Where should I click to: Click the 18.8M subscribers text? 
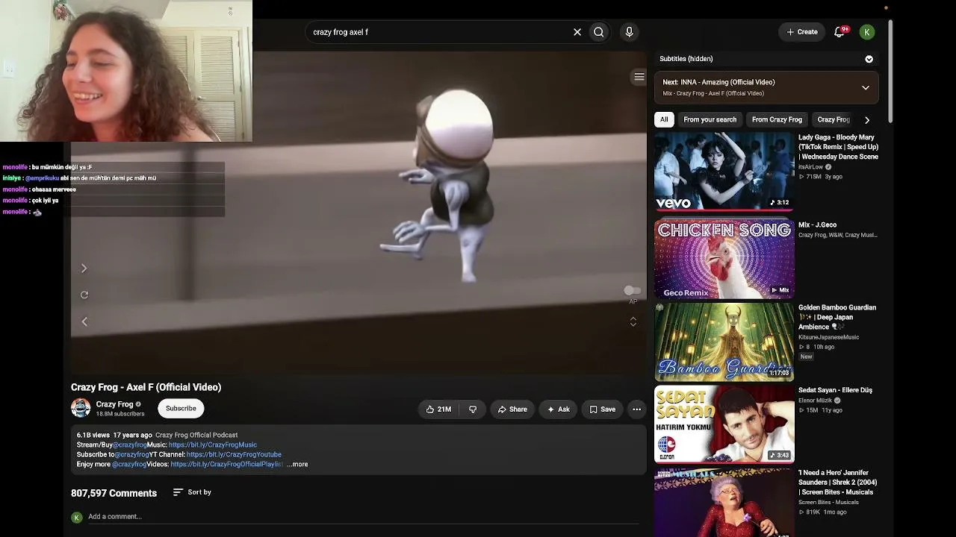(x=120, y=414)
